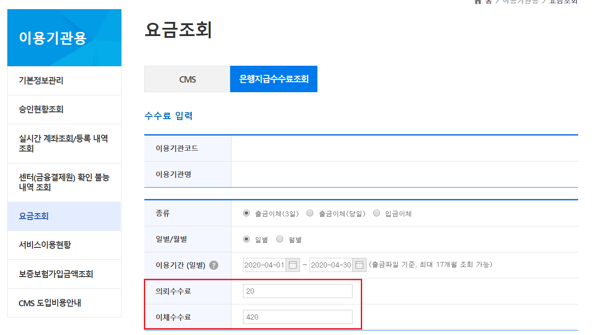
Task: Switch to the CMS tab
Action: point(187,79)
